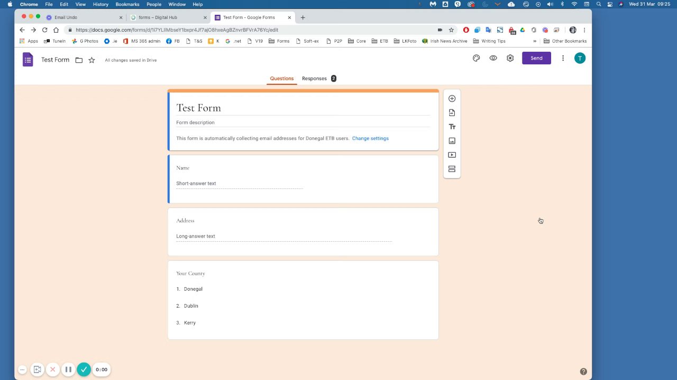
Task: Click the Wi-Fi icon in the menu bar
Action: [574, 4]
